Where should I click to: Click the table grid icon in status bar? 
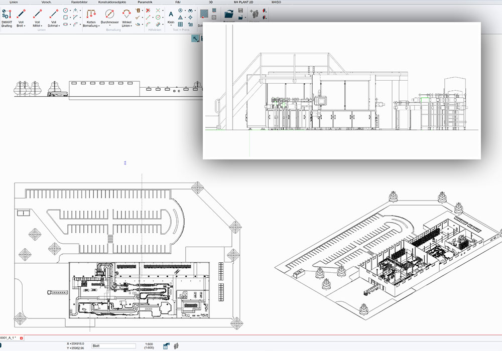tap(166, 346)
